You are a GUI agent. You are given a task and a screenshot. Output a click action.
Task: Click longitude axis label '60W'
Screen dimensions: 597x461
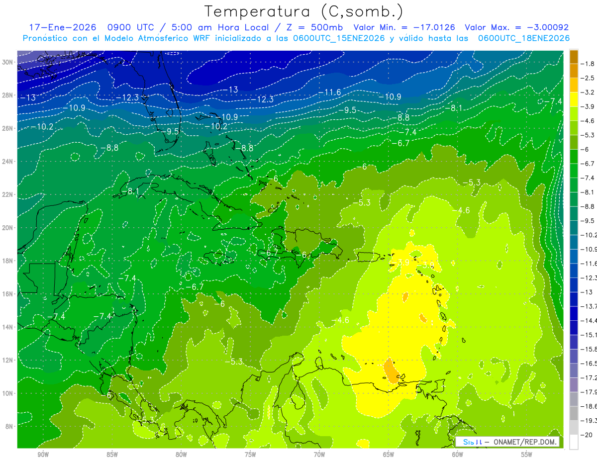tap(458, 455)
